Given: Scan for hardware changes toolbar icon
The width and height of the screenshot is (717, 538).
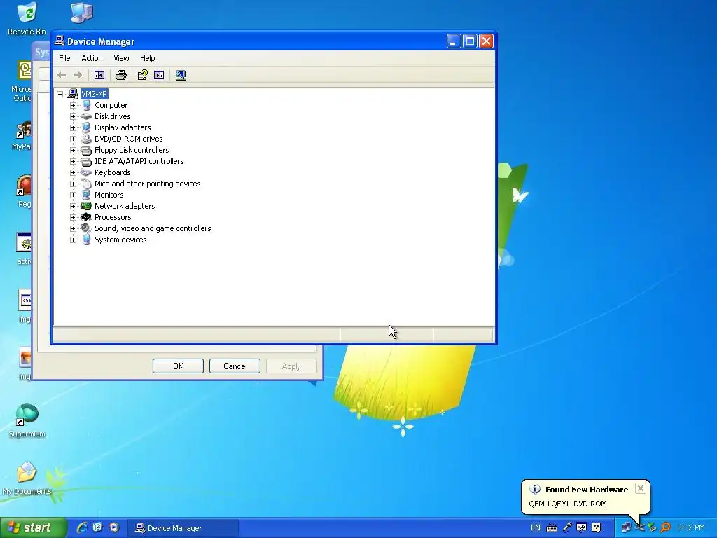Looking at the screenshot, I should point(181,75).
